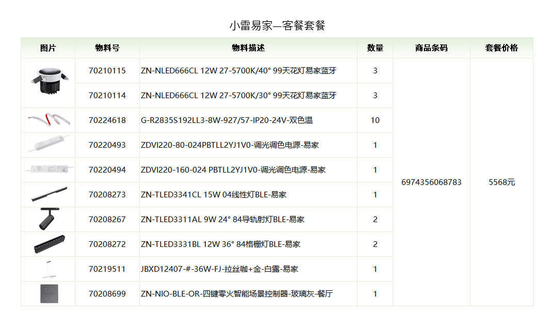Click the 物料号 column header
Image resolution: width=550 pixels, height=327 pixels.
point(107,48)
